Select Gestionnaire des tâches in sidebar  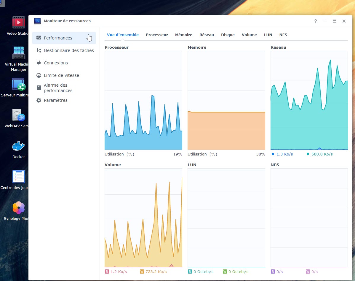click(x=68, y=50)
